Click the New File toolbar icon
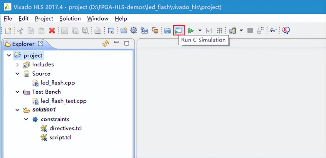326x158 pixels. coord(8,31)
